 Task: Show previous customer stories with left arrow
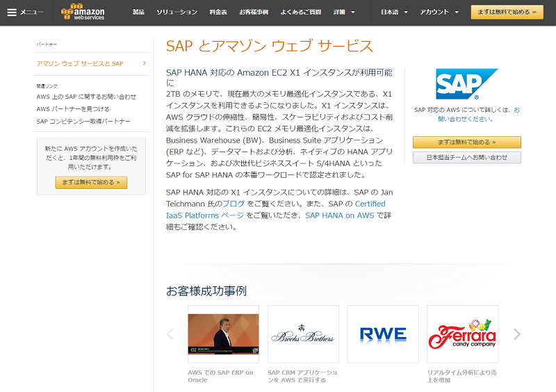click(170, 334)
